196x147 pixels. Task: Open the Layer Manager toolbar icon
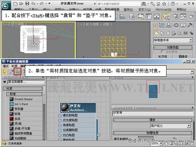[x=132, y=17]
